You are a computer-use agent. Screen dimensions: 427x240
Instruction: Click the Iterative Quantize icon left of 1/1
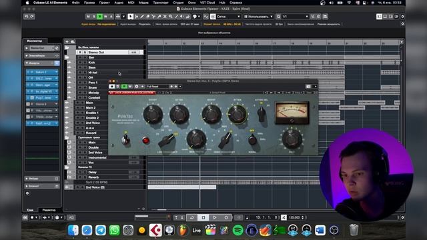click(x=278, y=17)
